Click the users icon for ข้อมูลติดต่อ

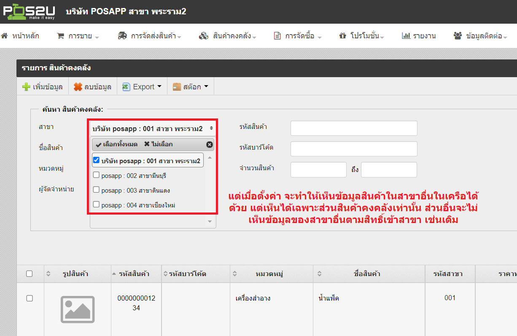tap(458, 36)
